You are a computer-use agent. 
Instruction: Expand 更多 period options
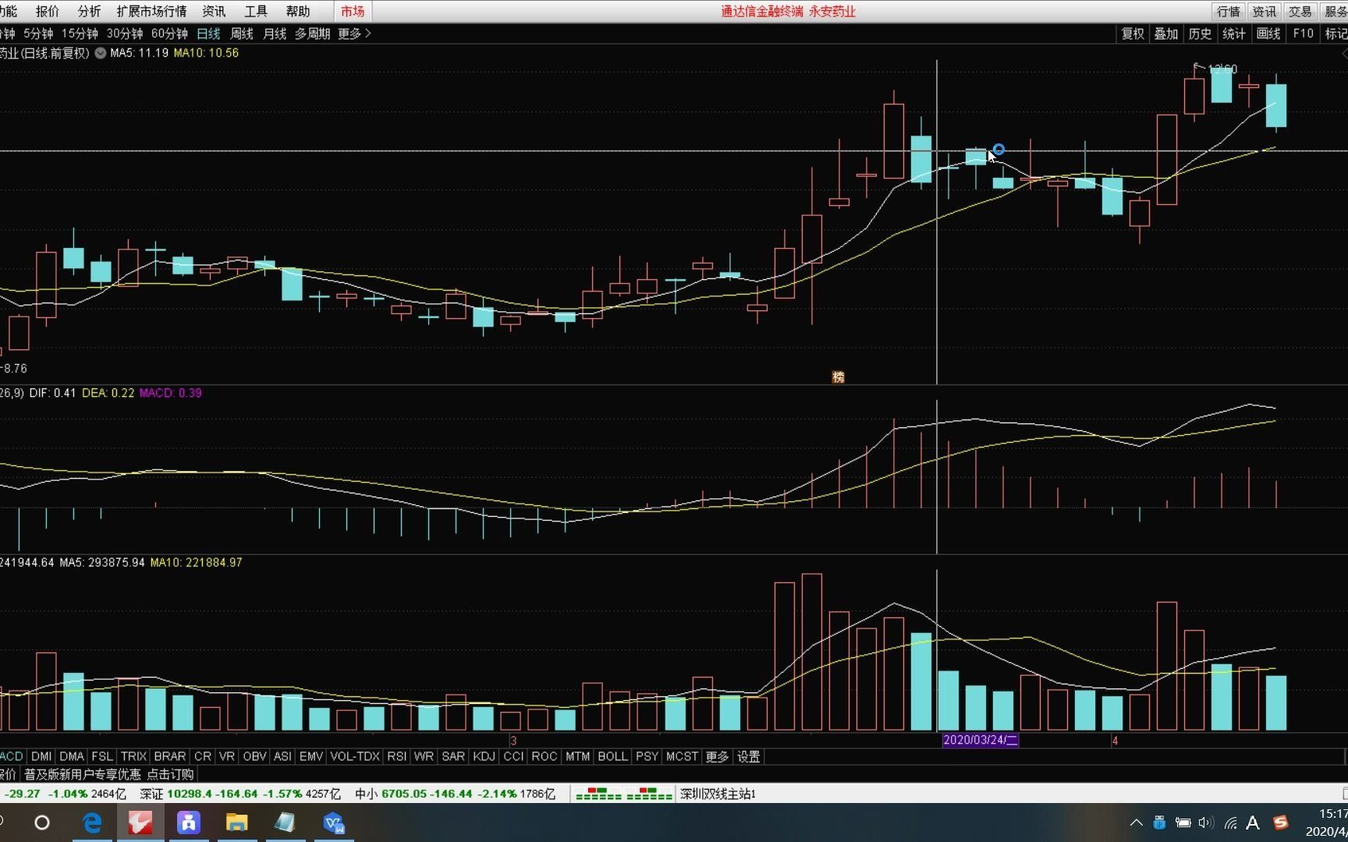click(354, 34)
